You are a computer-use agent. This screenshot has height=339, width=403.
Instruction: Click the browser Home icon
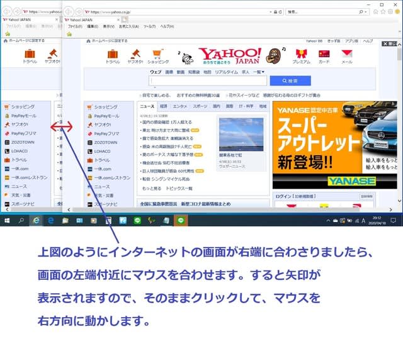pos(375,12)
